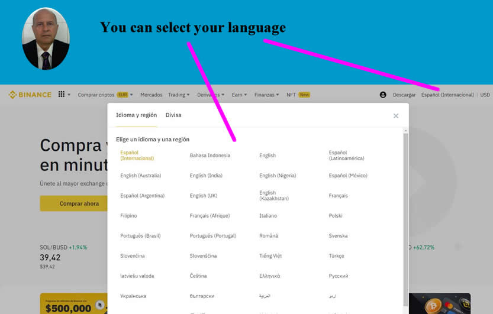The height and width of the screenshot is (314, 493).
Task: Expand the Comprar criptos dropdown
Action: click(105, 95)
